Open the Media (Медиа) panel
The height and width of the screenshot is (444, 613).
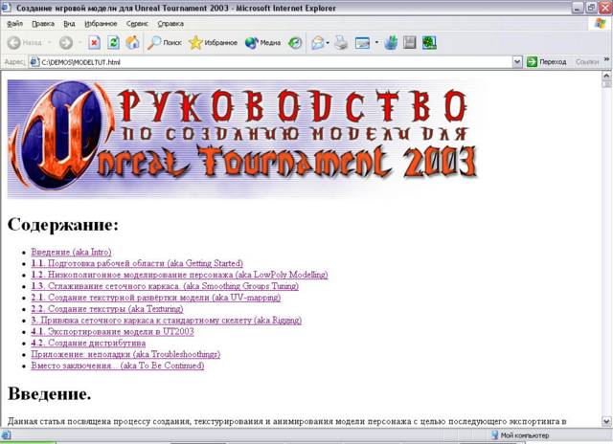[x=262, y=42]
